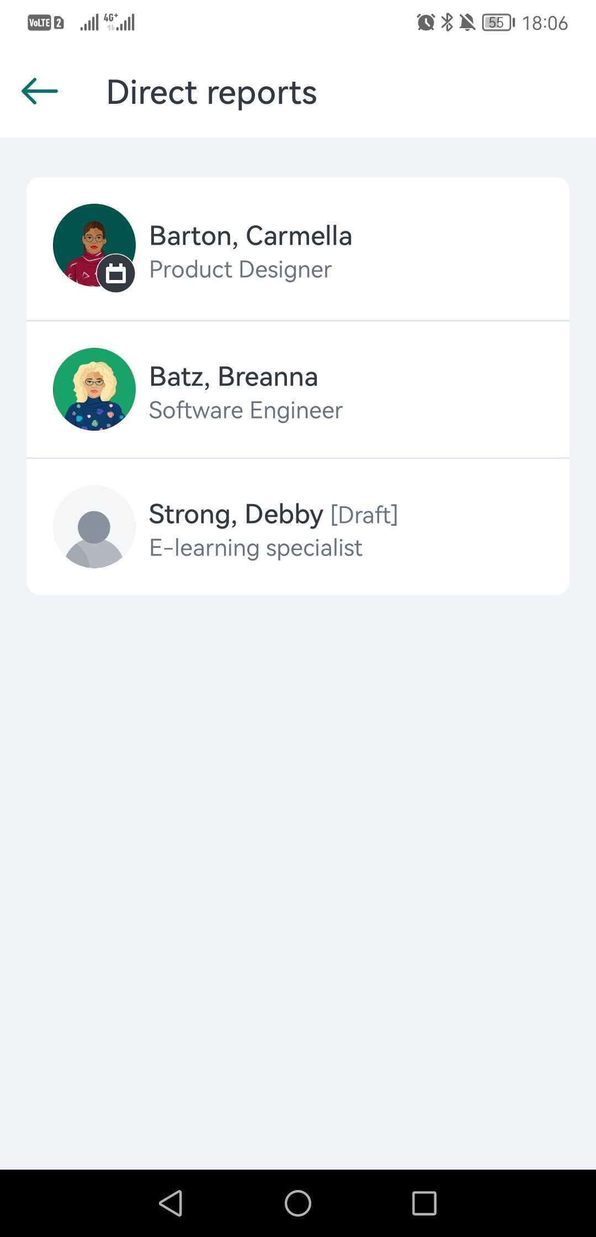The height and width of the screenshot is (1237, 596).
Task: Tap the muted notification bell icon
Action: [x=467, y=23]
